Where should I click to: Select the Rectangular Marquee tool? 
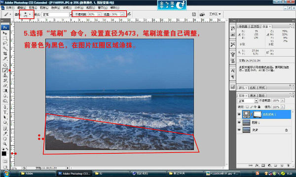[5, 38]
